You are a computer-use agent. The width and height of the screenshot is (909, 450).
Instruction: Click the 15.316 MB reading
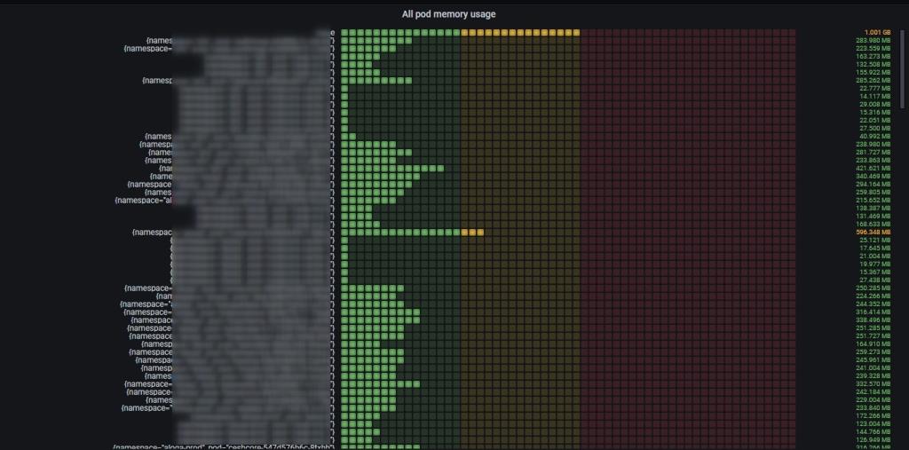click(x=874, y=113)
